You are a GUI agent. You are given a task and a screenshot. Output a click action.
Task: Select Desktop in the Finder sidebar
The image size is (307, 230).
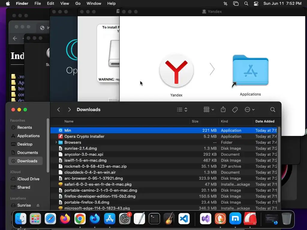pos(25,144)
